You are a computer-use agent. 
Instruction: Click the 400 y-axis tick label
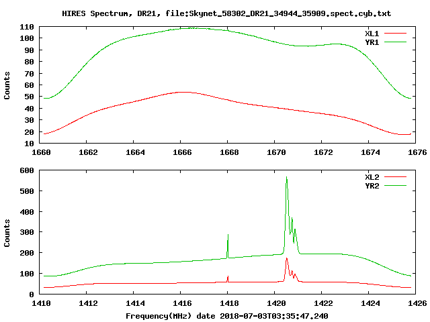[27, 212]
